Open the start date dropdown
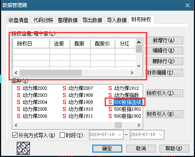This screenshot has width=195, height=157. click(120, 135)
